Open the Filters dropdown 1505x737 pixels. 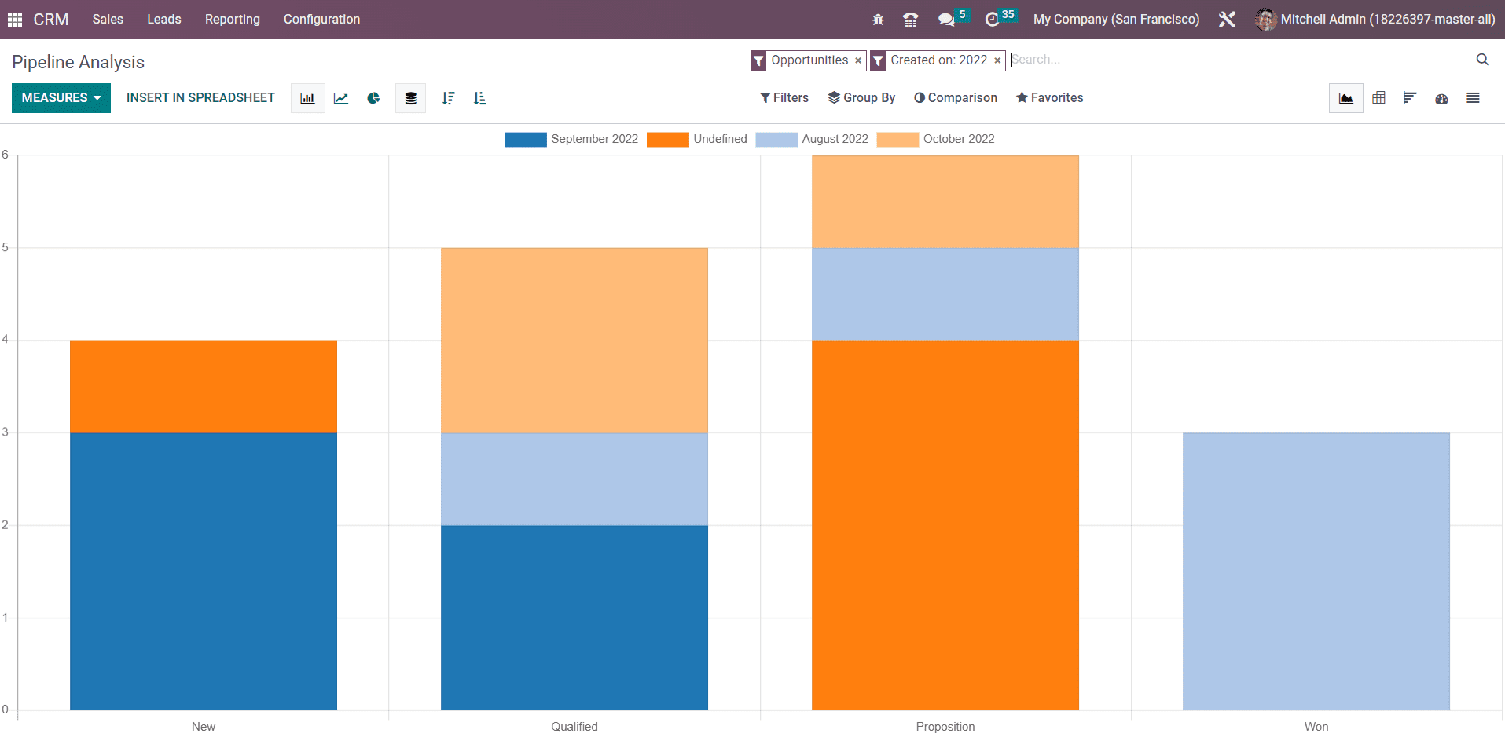point(784,98)
